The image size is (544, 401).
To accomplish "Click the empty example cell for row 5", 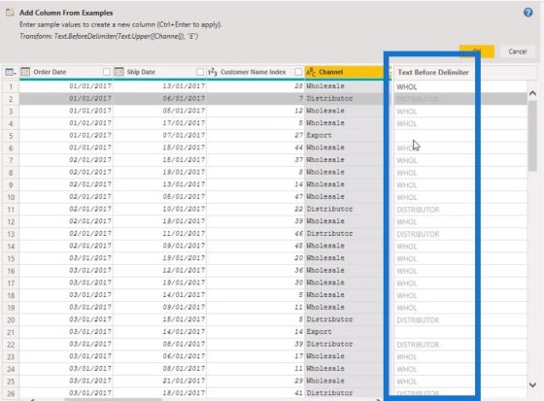I will tap(434, 136).
